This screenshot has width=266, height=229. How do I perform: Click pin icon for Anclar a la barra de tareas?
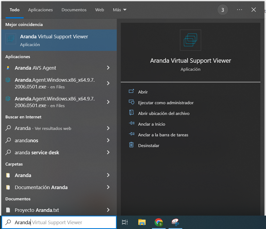click(132, 134)
